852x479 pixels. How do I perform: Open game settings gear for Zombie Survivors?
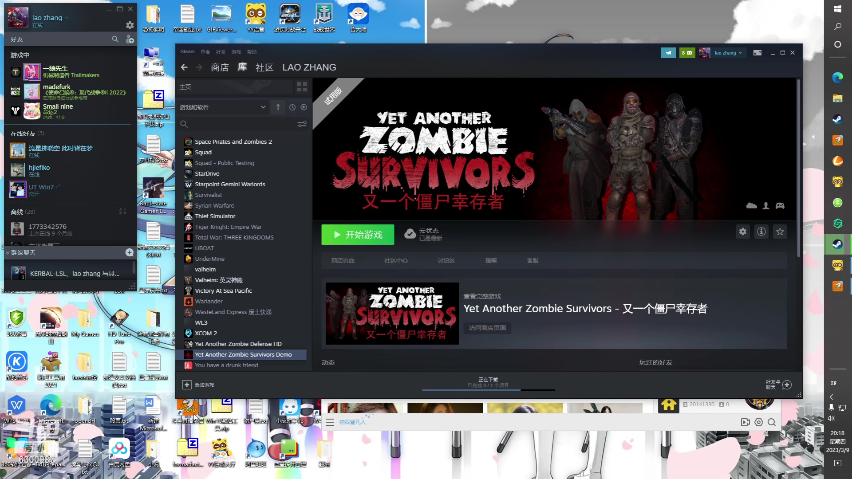pyautogui.click(x=743, y=232)
